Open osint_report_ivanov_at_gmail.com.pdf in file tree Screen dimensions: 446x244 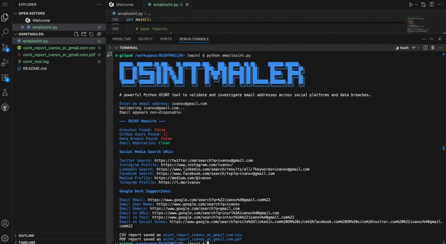point(59,54)
